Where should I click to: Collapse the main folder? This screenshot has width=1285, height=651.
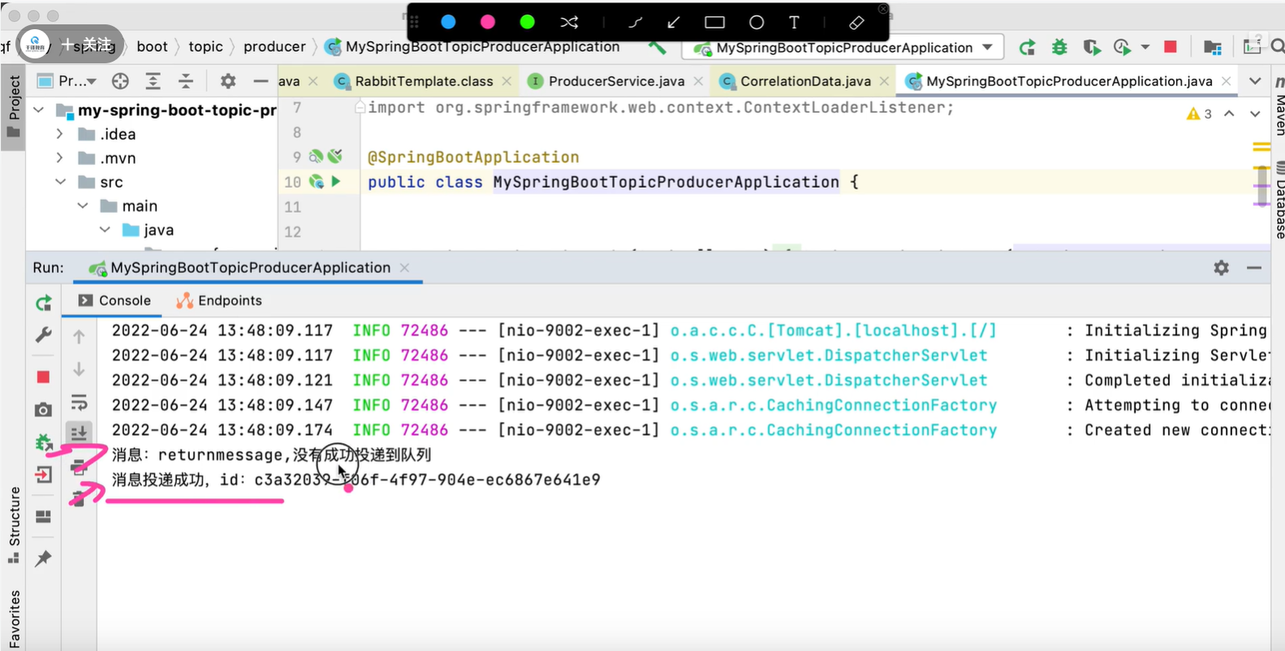tap(82, 206)
